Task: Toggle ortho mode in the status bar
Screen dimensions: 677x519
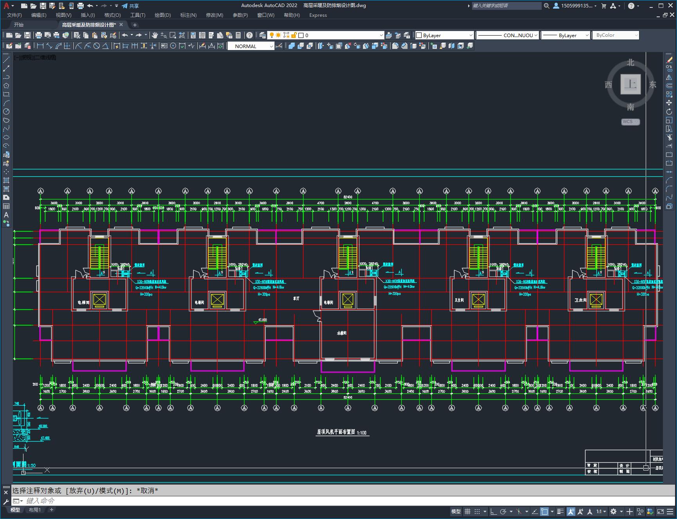Action: click(494, 511)
